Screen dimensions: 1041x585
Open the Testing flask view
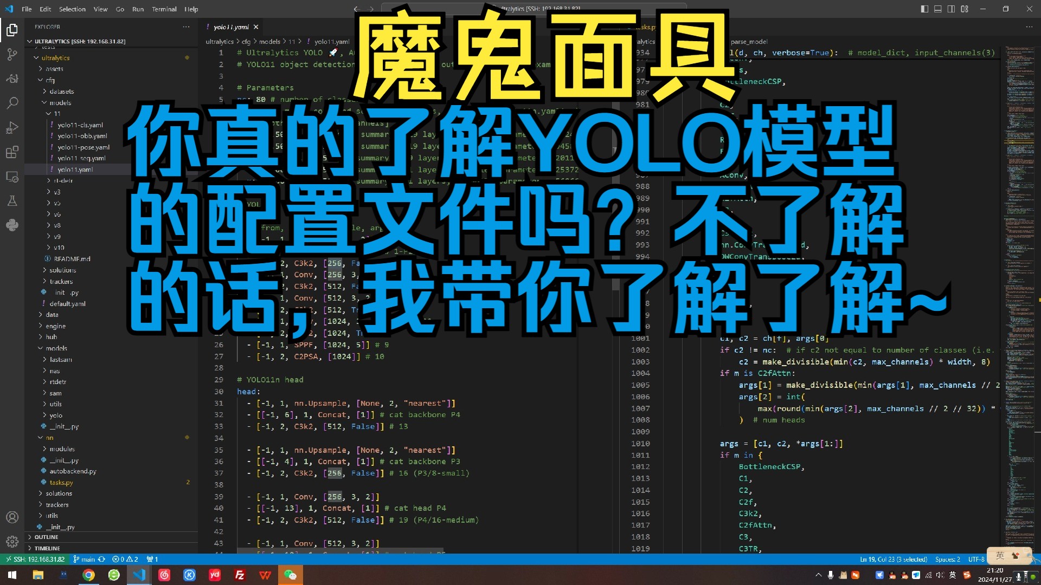[x=12, y=201]
